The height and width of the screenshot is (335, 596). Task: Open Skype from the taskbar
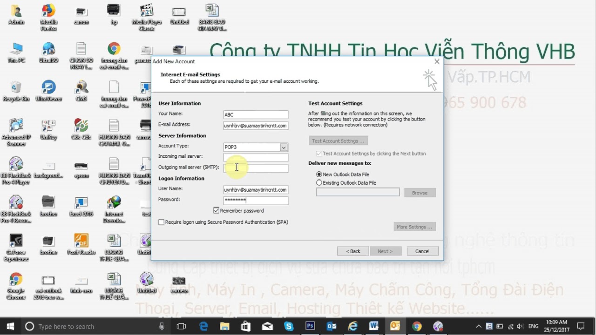pos(289,326)
